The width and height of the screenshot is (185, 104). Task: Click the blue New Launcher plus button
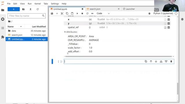[14, 9]
